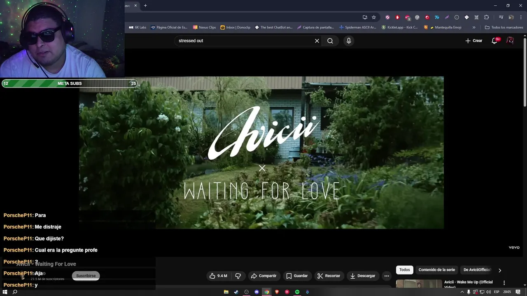The image size is (527, 296).
Task: Show more filter chips with right arrow
Action: coord(500,270)
